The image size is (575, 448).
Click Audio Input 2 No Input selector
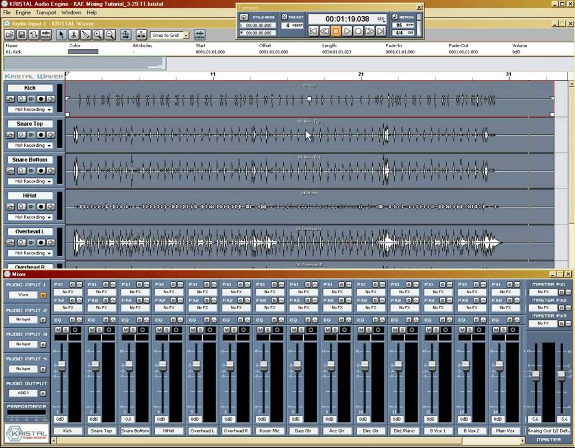23,320
